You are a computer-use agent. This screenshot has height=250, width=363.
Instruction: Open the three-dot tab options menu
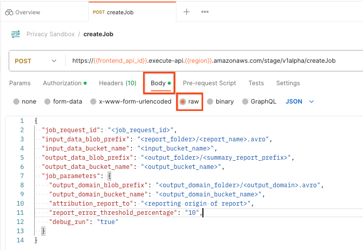coord(205,12)
